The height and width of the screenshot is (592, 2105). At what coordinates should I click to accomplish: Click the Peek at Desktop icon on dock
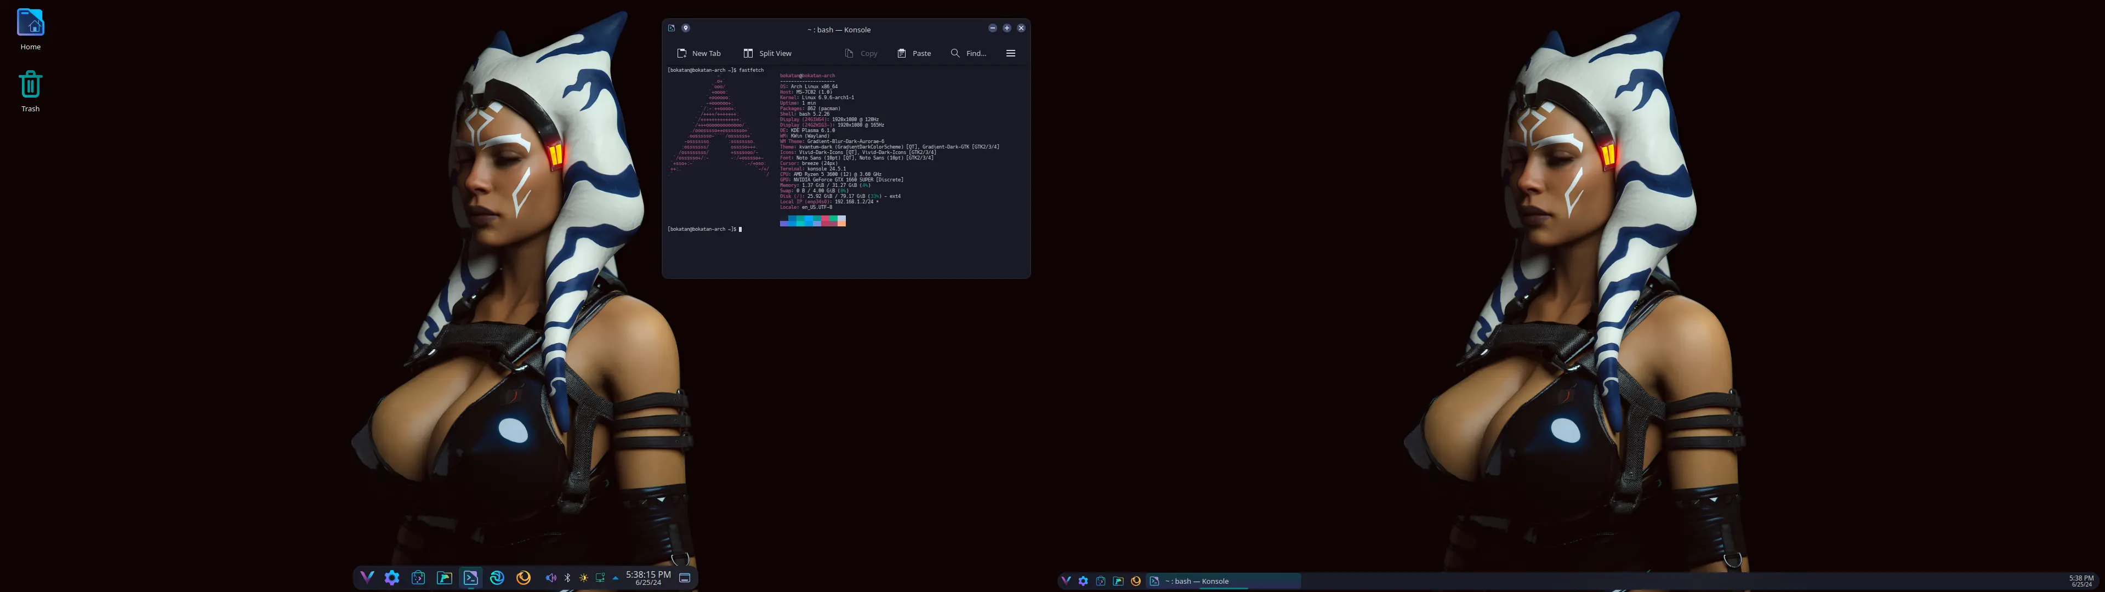tap(685, 577)
